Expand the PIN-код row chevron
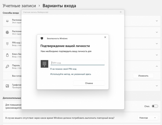The image size is (162, 125). (157, 43)
